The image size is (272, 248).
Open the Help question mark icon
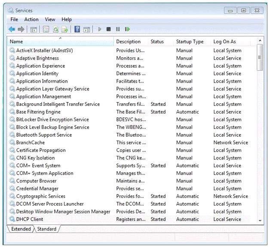coord(77,29)
